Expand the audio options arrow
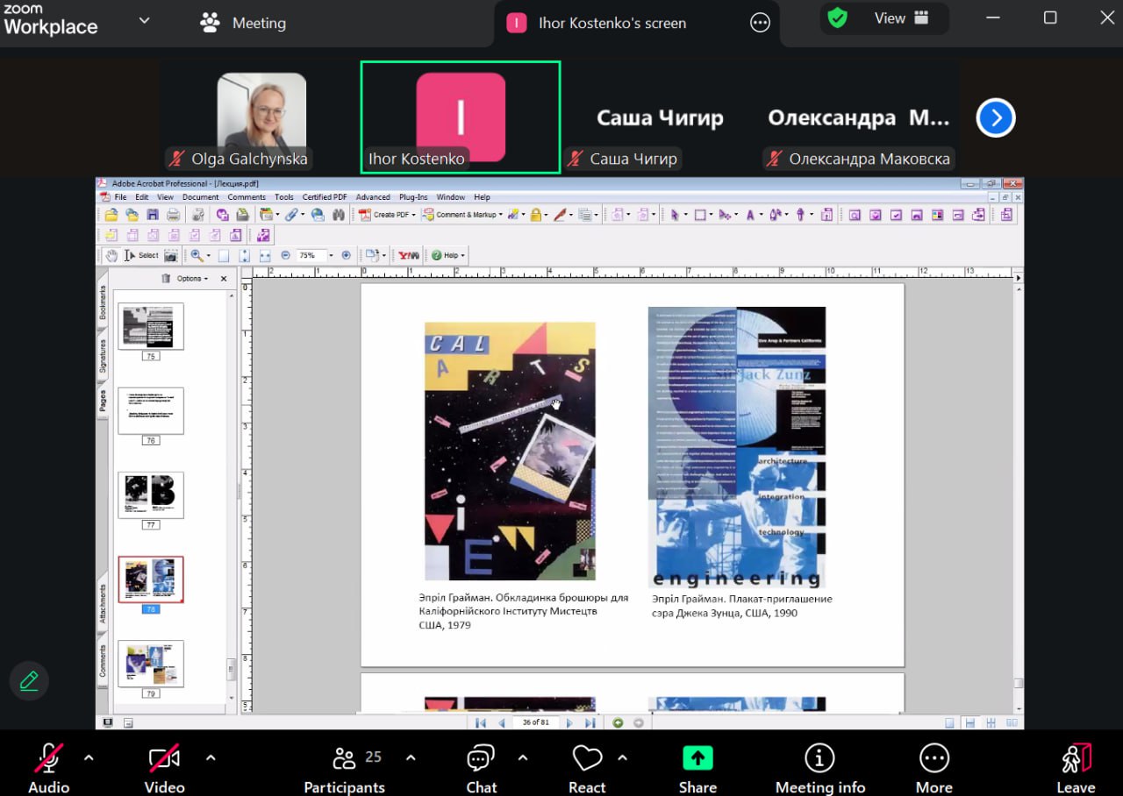The height and width of the screenshot is (796, 1123). pyautogui.click(x=88, y=757)
